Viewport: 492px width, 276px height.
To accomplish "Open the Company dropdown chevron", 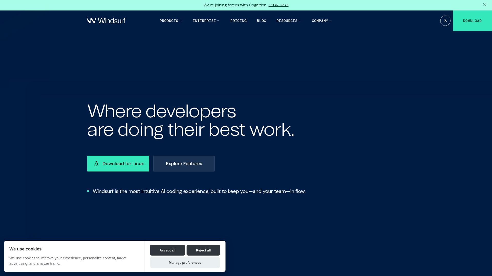I will pos(330,21).
